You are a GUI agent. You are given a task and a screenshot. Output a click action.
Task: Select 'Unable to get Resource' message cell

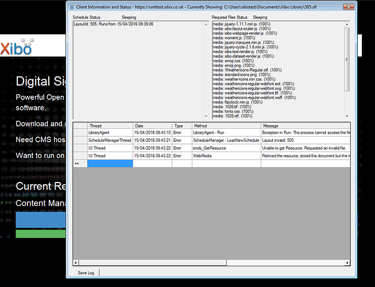tap(306, 148)
